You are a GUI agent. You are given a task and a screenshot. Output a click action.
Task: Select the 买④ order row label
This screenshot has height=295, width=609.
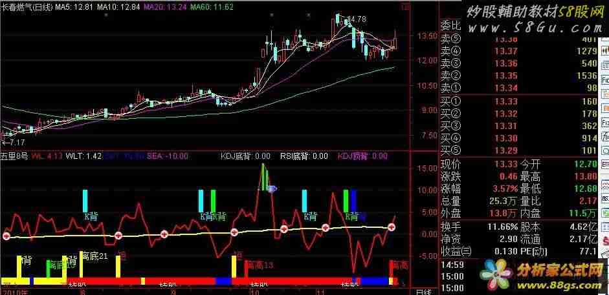point(450,138)
